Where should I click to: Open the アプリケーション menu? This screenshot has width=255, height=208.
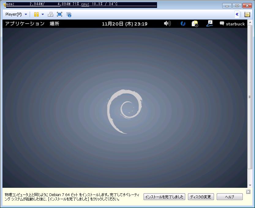(25, 24)
